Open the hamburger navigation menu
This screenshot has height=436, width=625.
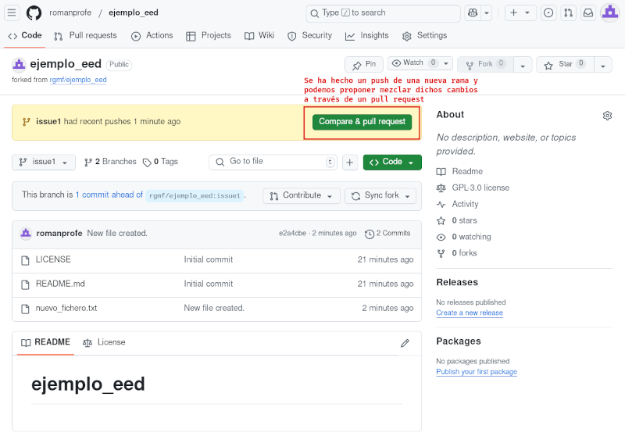coord(12,13)
